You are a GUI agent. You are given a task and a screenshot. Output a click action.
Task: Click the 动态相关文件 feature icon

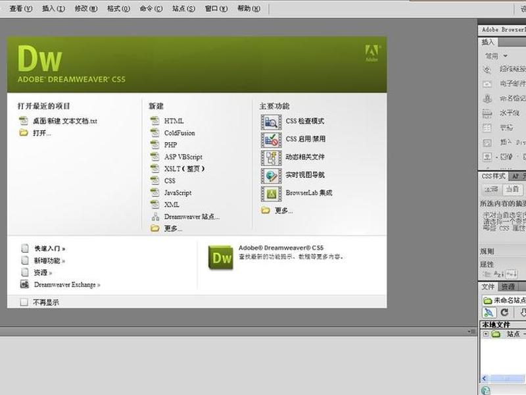click(271, 157)
